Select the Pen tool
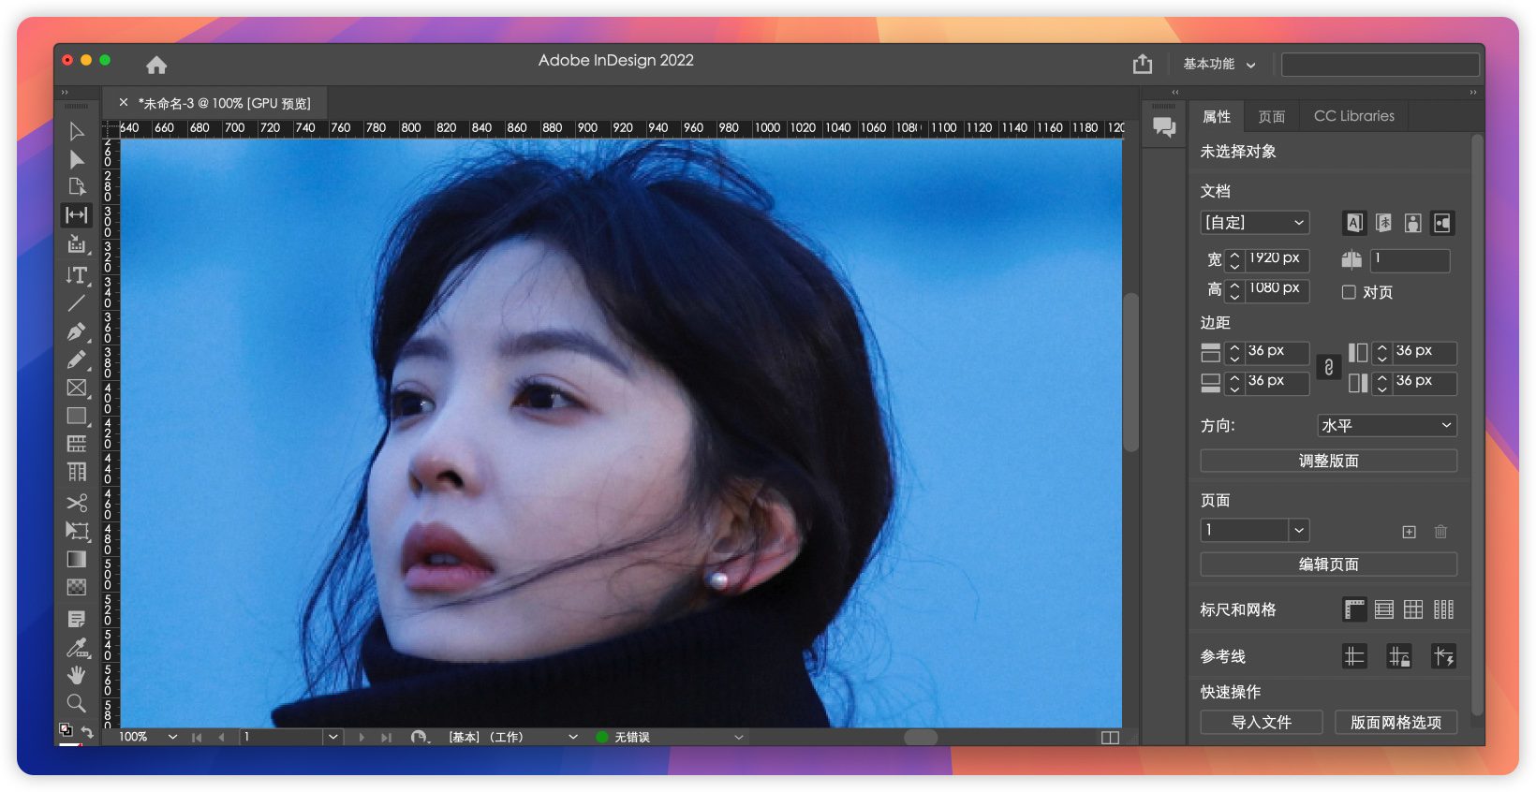 click(77, 331)
